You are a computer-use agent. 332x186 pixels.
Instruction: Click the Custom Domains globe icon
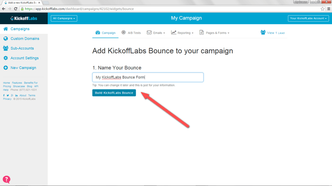[x=6, y=39]
